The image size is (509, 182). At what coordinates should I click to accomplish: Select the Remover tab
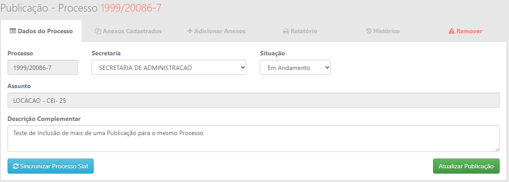[x=465, y=31]
